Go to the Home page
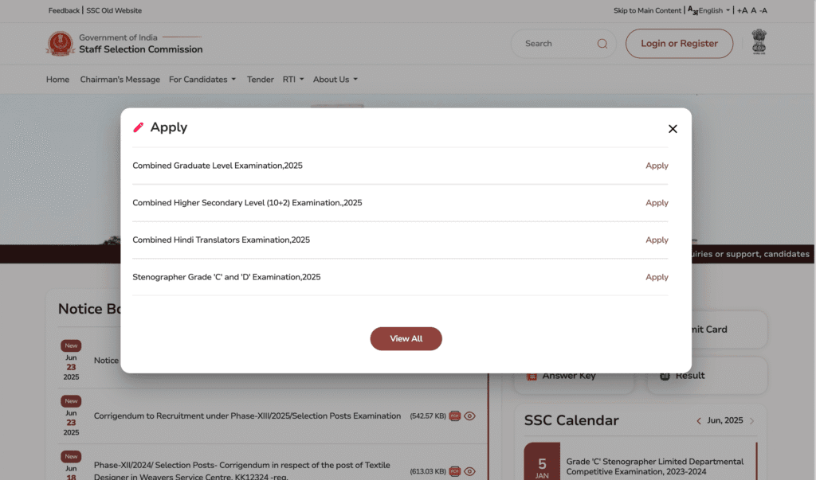Viewport: 816px width, 480px height. click(x=57, y=80)
